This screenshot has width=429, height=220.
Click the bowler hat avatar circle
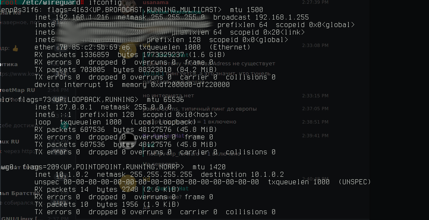[128, 141]
